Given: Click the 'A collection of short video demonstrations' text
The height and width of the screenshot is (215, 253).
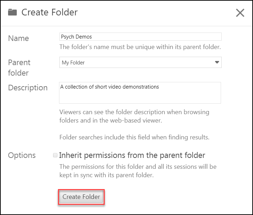Looking at the screenshot, I should 110,87.
